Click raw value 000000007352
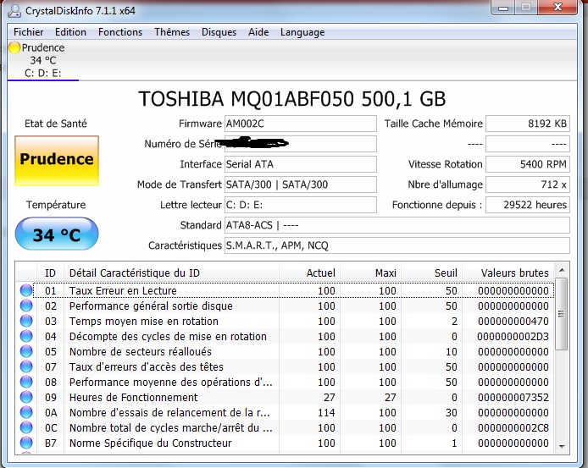This screenshot has height=468, width=588. coord(513,397)
